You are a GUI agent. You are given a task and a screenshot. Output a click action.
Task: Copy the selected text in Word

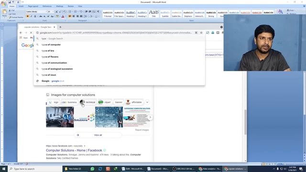point(12,14)
